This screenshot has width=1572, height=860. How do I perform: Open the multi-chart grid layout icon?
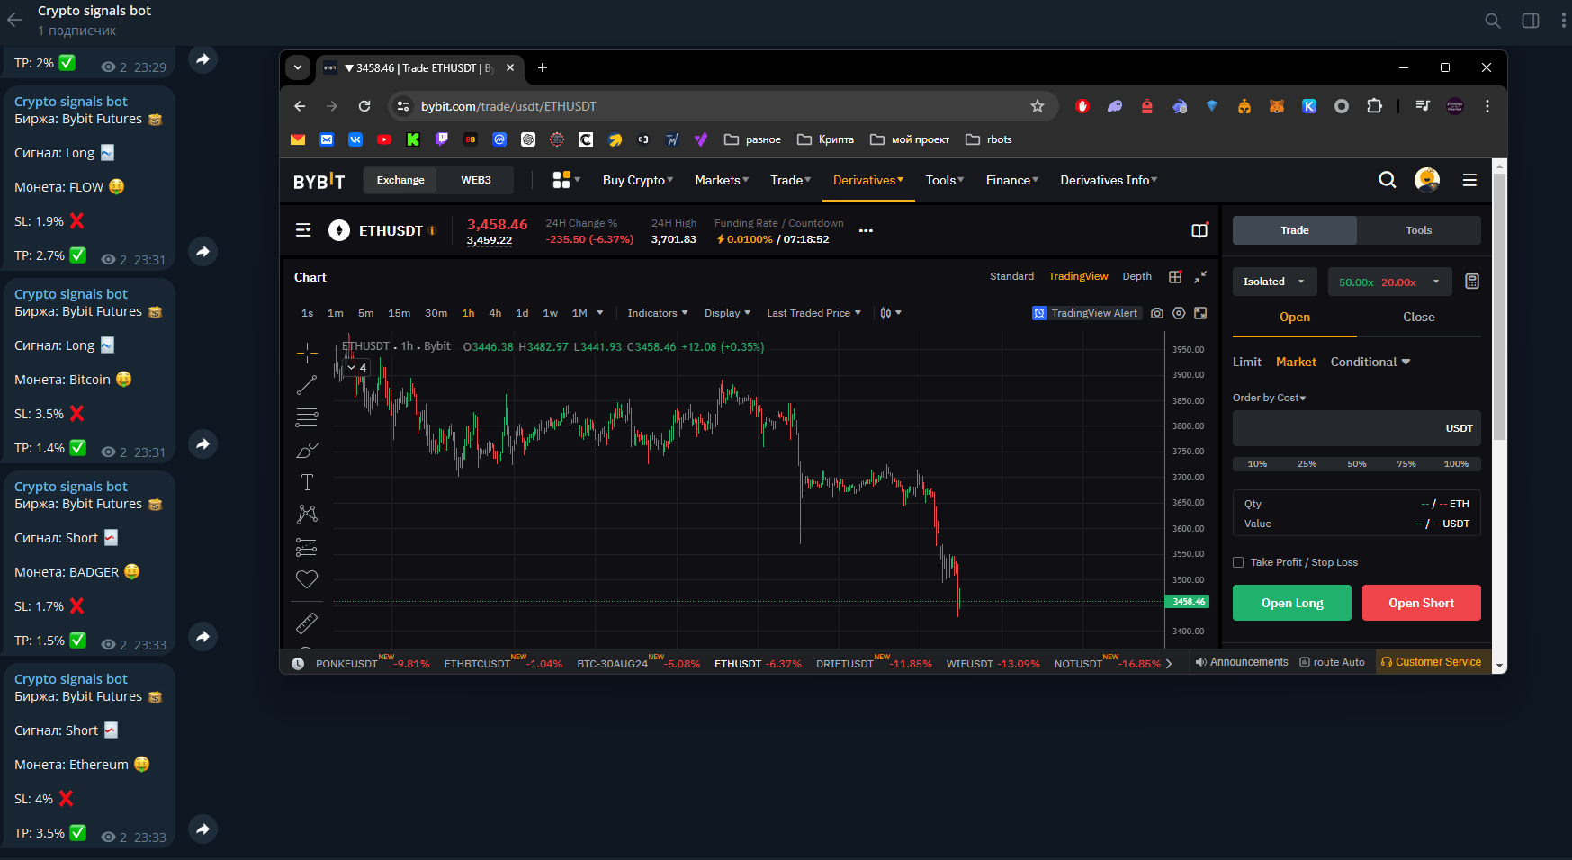click(1175, 277)
